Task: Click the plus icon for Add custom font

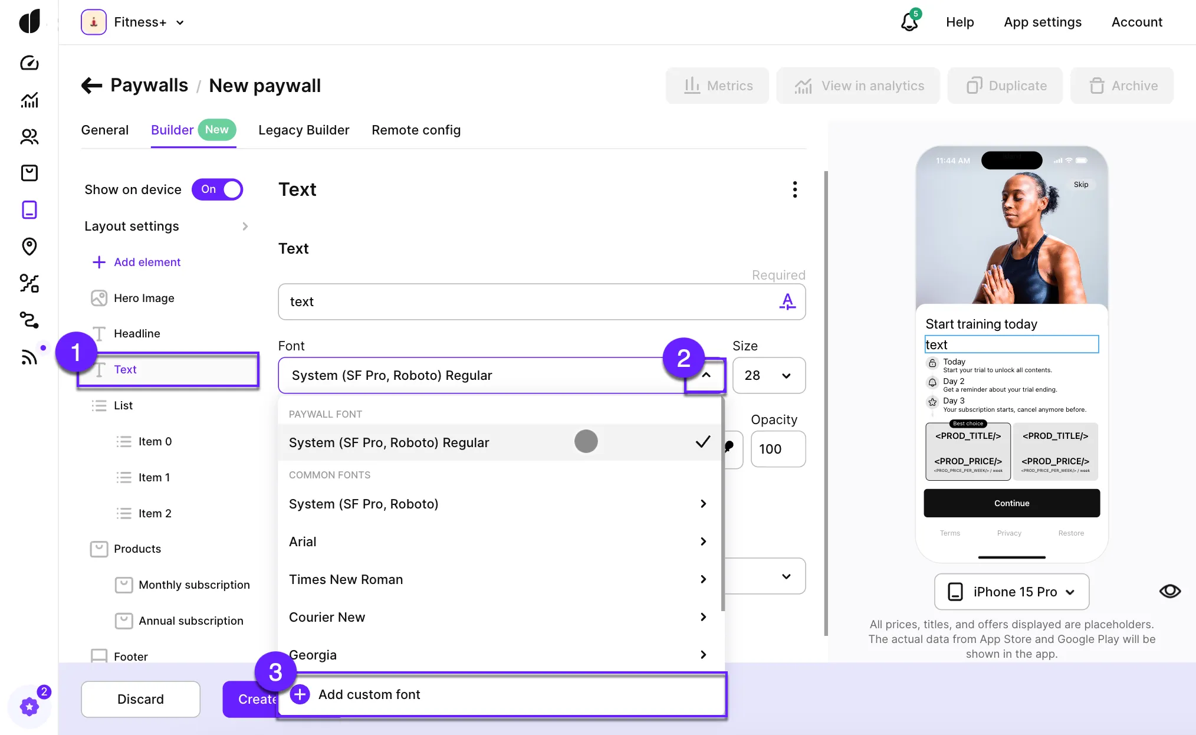Action: (300, 694)
